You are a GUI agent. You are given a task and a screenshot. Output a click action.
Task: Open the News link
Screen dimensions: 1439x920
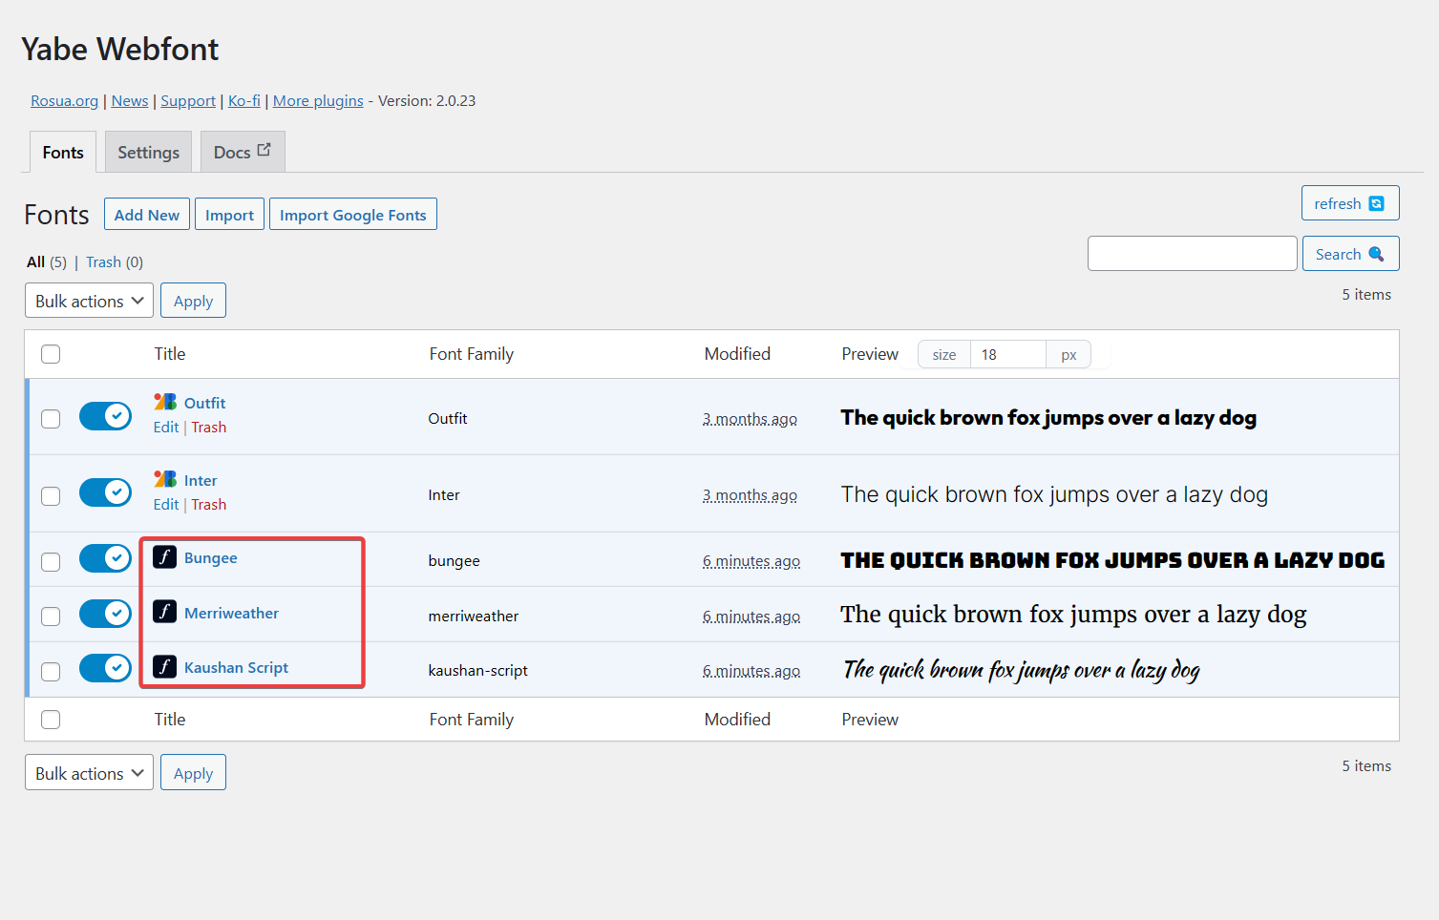pos(130,100)
